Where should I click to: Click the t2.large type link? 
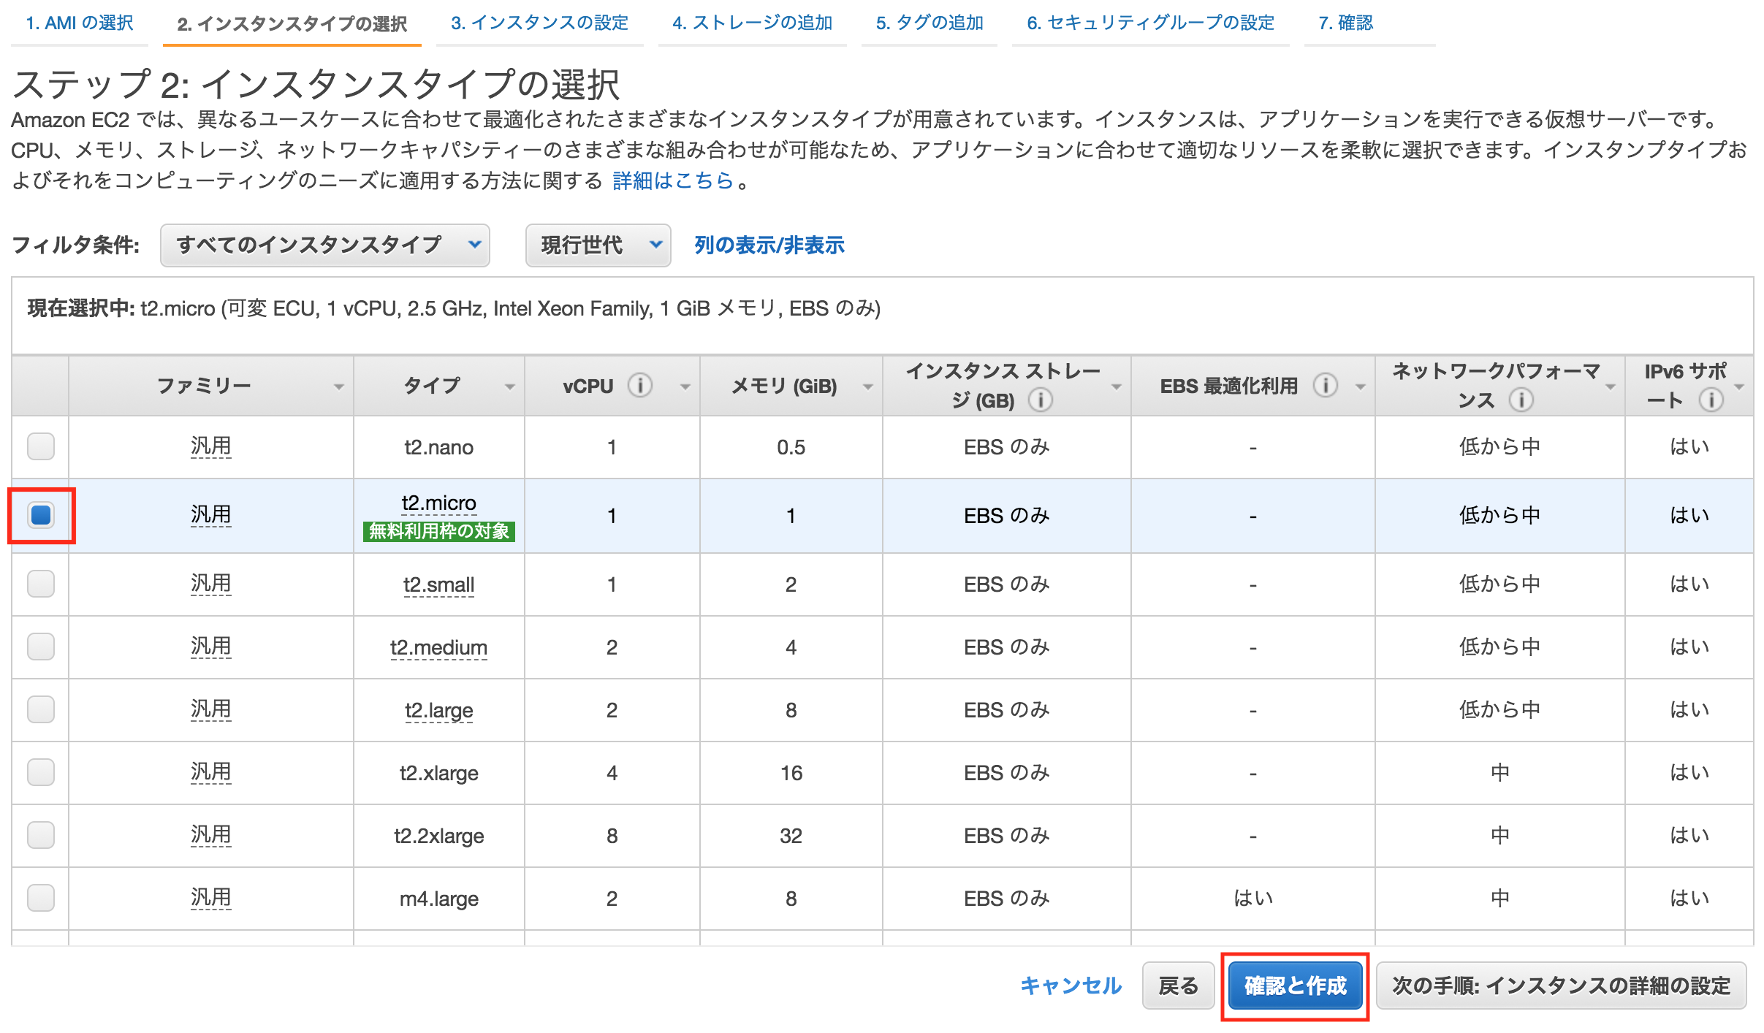click(x=439, y=710)
